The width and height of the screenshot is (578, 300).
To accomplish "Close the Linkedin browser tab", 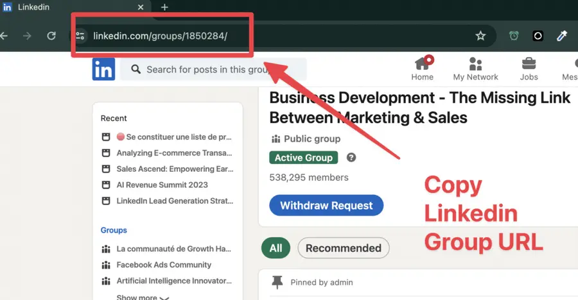I will point(141,7).
